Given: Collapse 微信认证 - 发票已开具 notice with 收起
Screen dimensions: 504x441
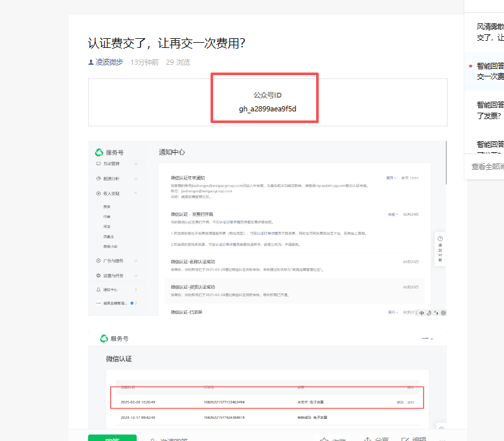Looking at the screenshot, I should coord(393,214).
